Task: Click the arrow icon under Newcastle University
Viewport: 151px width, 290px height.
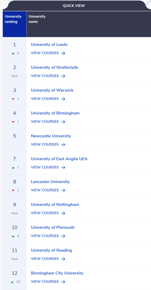Action: point(63,145)
